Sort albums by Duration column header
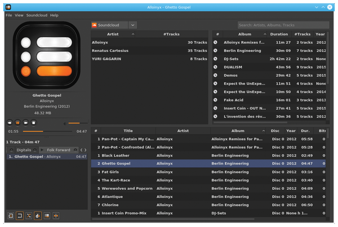 coord(279,34)
